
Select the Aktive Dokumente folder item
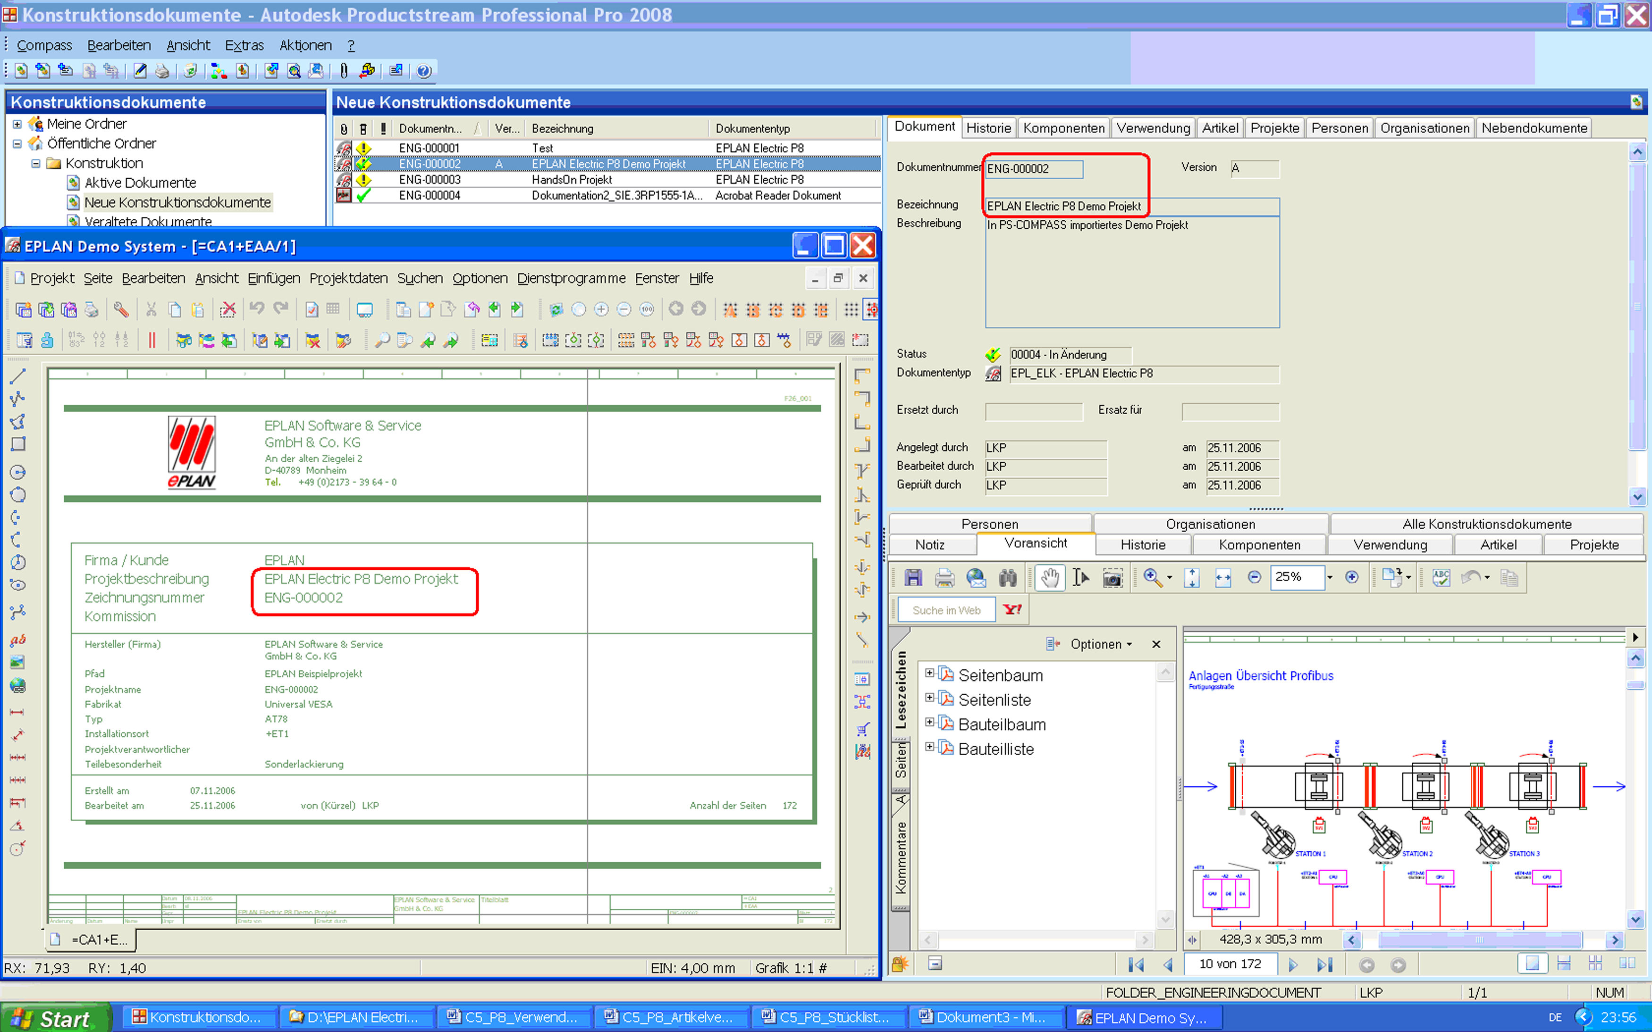coord(140,183)
